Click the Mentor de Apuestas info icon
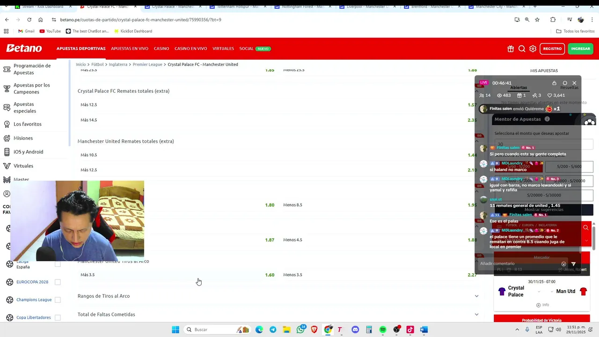Screen dimensions: 599x337 pyautogui.click(x=547, y=119)
